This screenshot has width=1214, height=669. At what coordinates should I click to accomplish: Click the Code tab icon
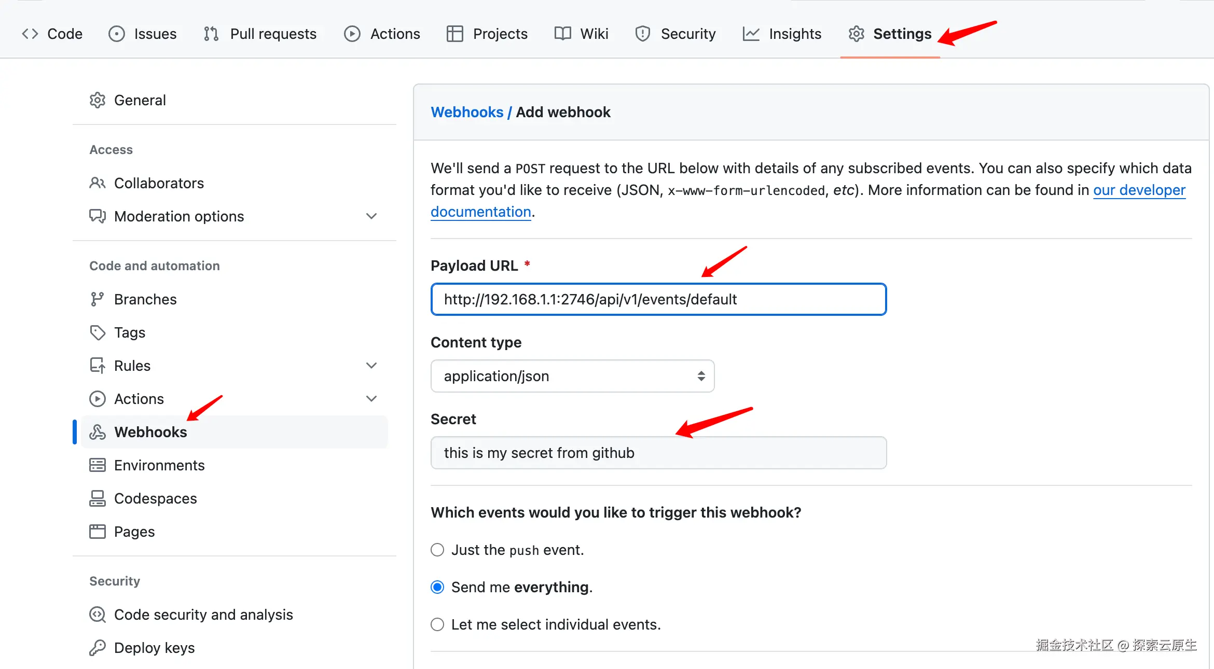(x=30, y=33)
